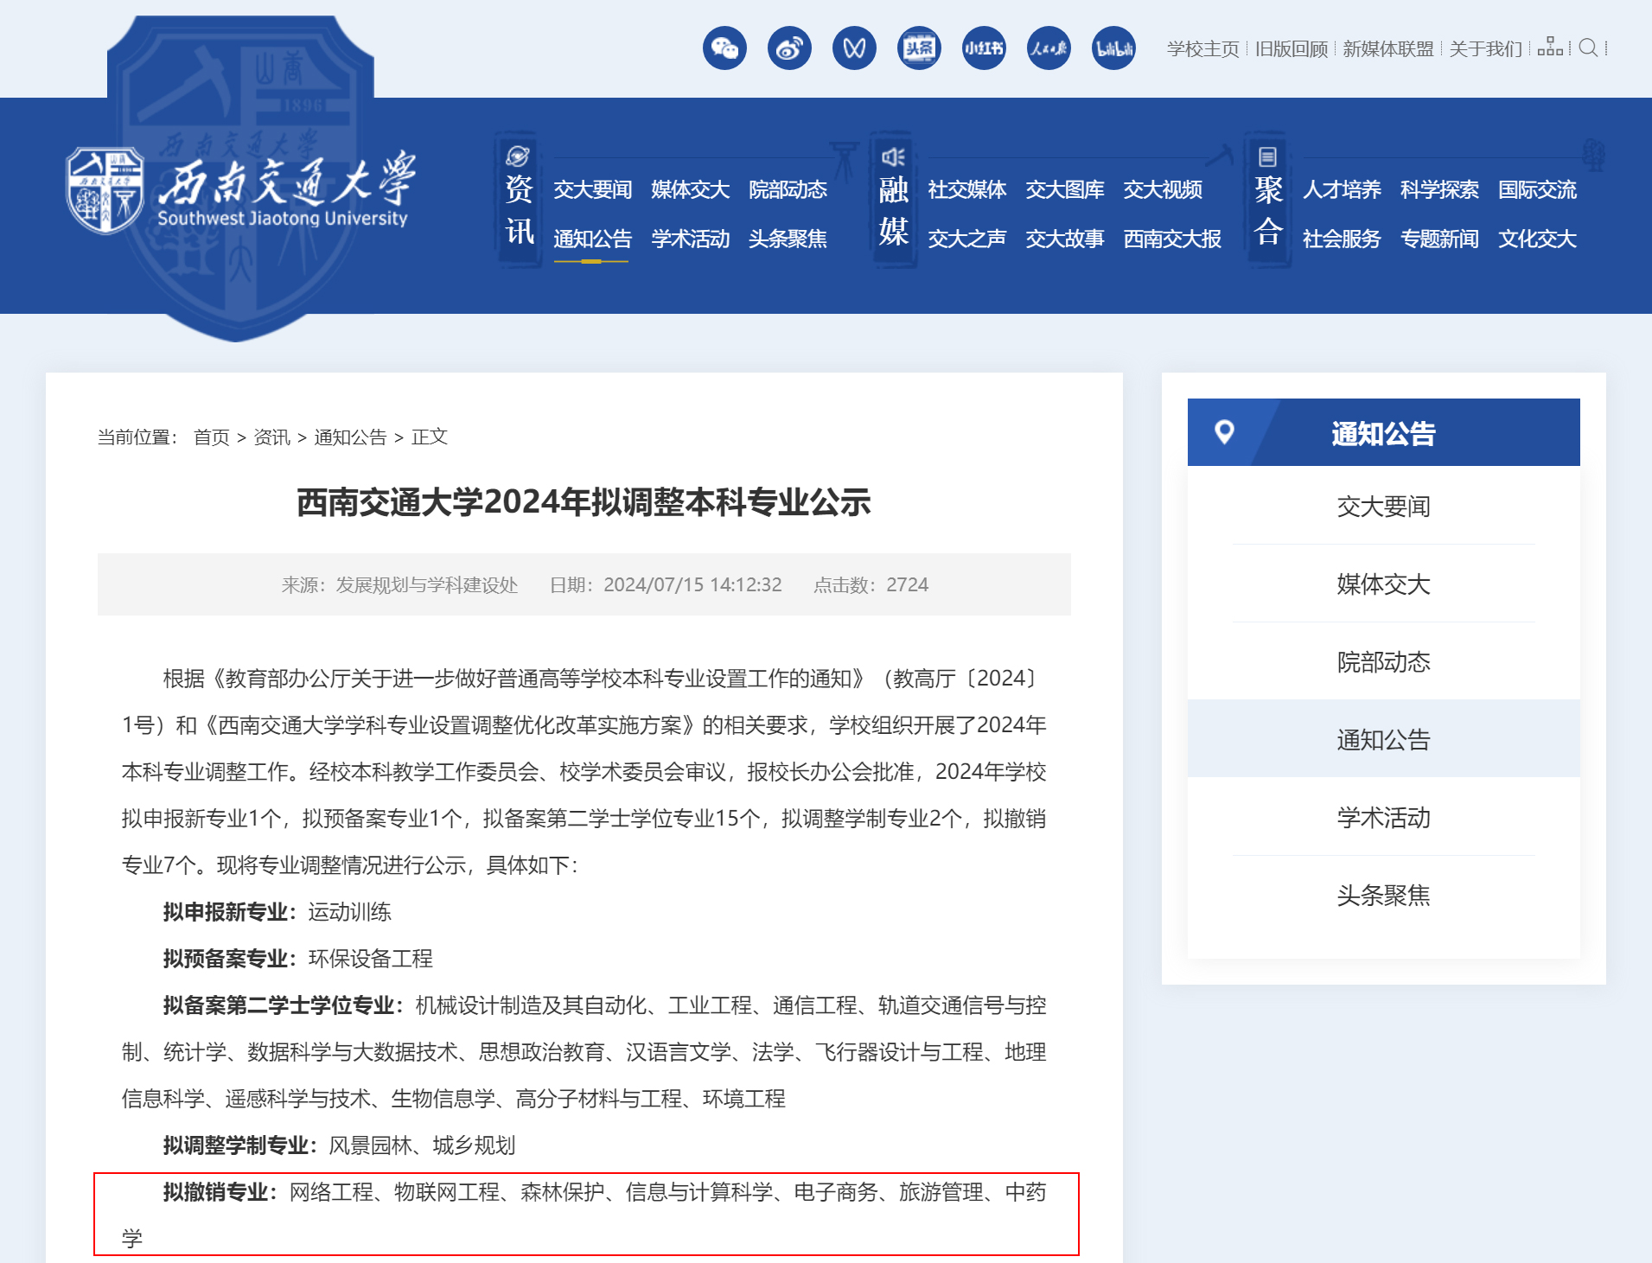Select 头条聚焦 in the right sidebar
This screenshot has width=1652, height=1263.
click(x=1383, y=895)
